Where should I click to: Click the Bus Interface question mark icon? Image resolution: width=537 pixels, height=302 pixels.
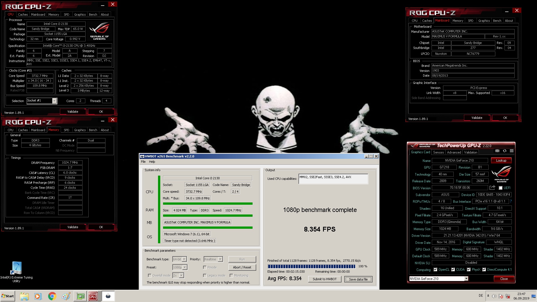tap(511, 201)
